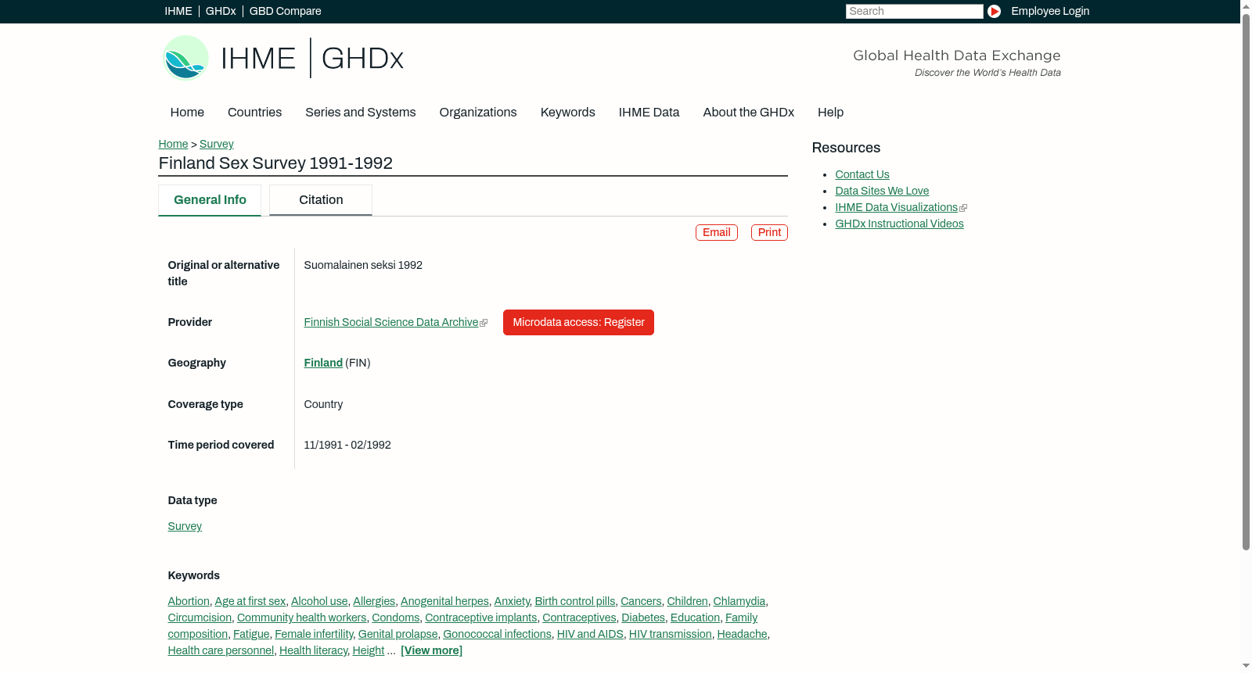Open the Home menu item
The width and height of the screenshot is (1252, 673).
[187, 113]
